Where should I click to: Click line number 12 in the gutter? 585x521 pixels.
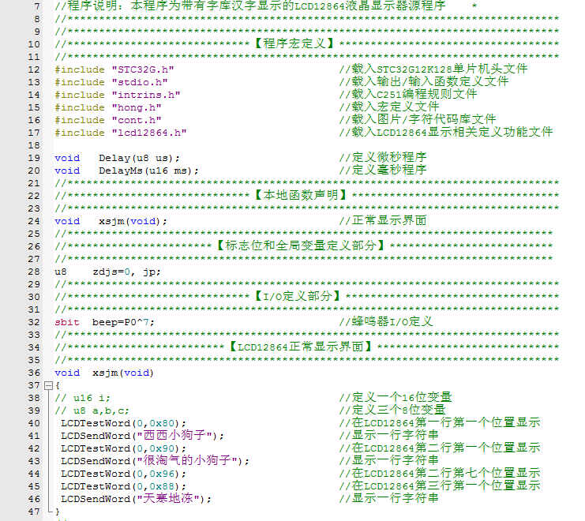pyautogui.click(x=33, y=69)
